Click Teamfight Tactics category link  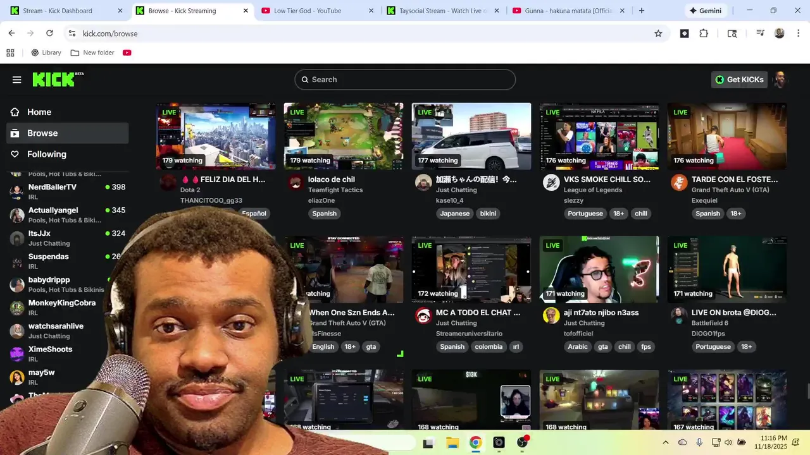point(335,190)
